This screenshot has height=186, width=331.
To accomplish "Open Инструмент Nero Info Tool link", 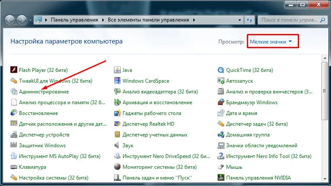I will (x=269, y=156).
